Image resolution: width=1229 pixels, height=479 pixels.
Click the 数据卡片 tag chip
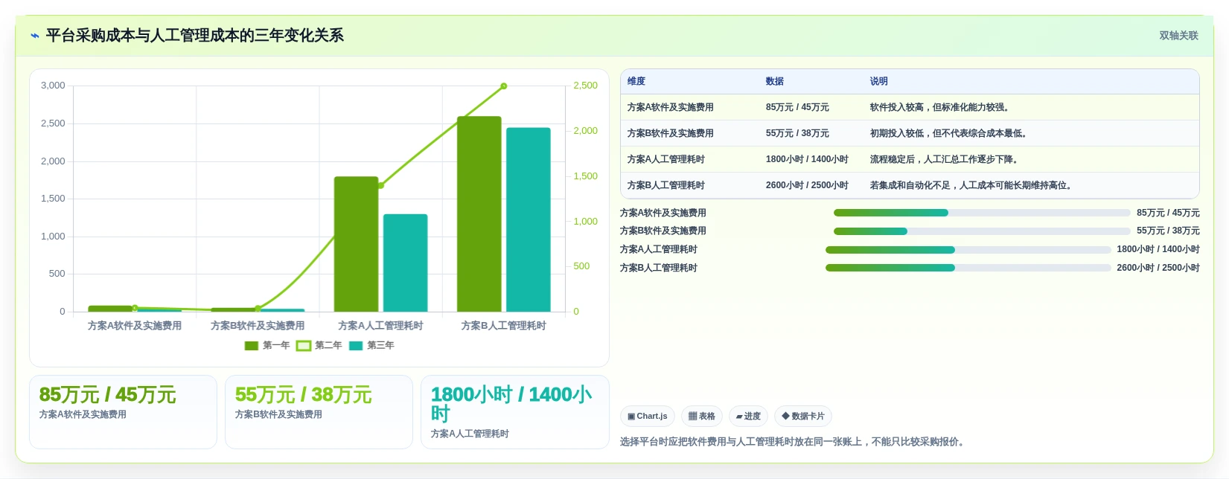pyautogui.click(x=803, y=416)
